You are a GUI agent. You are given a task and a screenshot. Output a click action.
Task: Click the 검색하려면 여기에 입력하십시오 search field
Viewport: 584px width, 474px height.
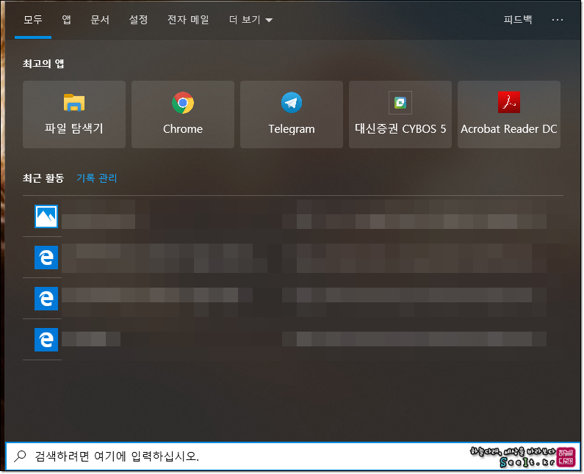(293, 456)
